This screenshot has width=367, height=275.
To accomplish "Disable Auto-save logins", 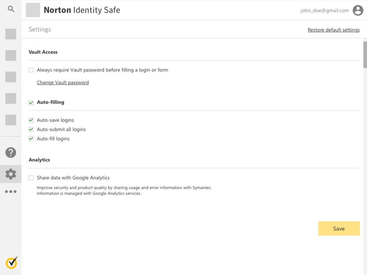I will (x=31, y=120).
